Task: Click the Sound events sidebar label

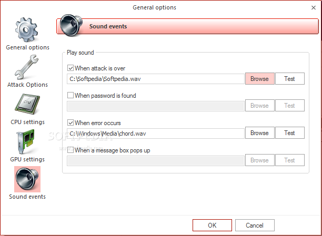Action: pyautogui.click(x=27, y=197)
